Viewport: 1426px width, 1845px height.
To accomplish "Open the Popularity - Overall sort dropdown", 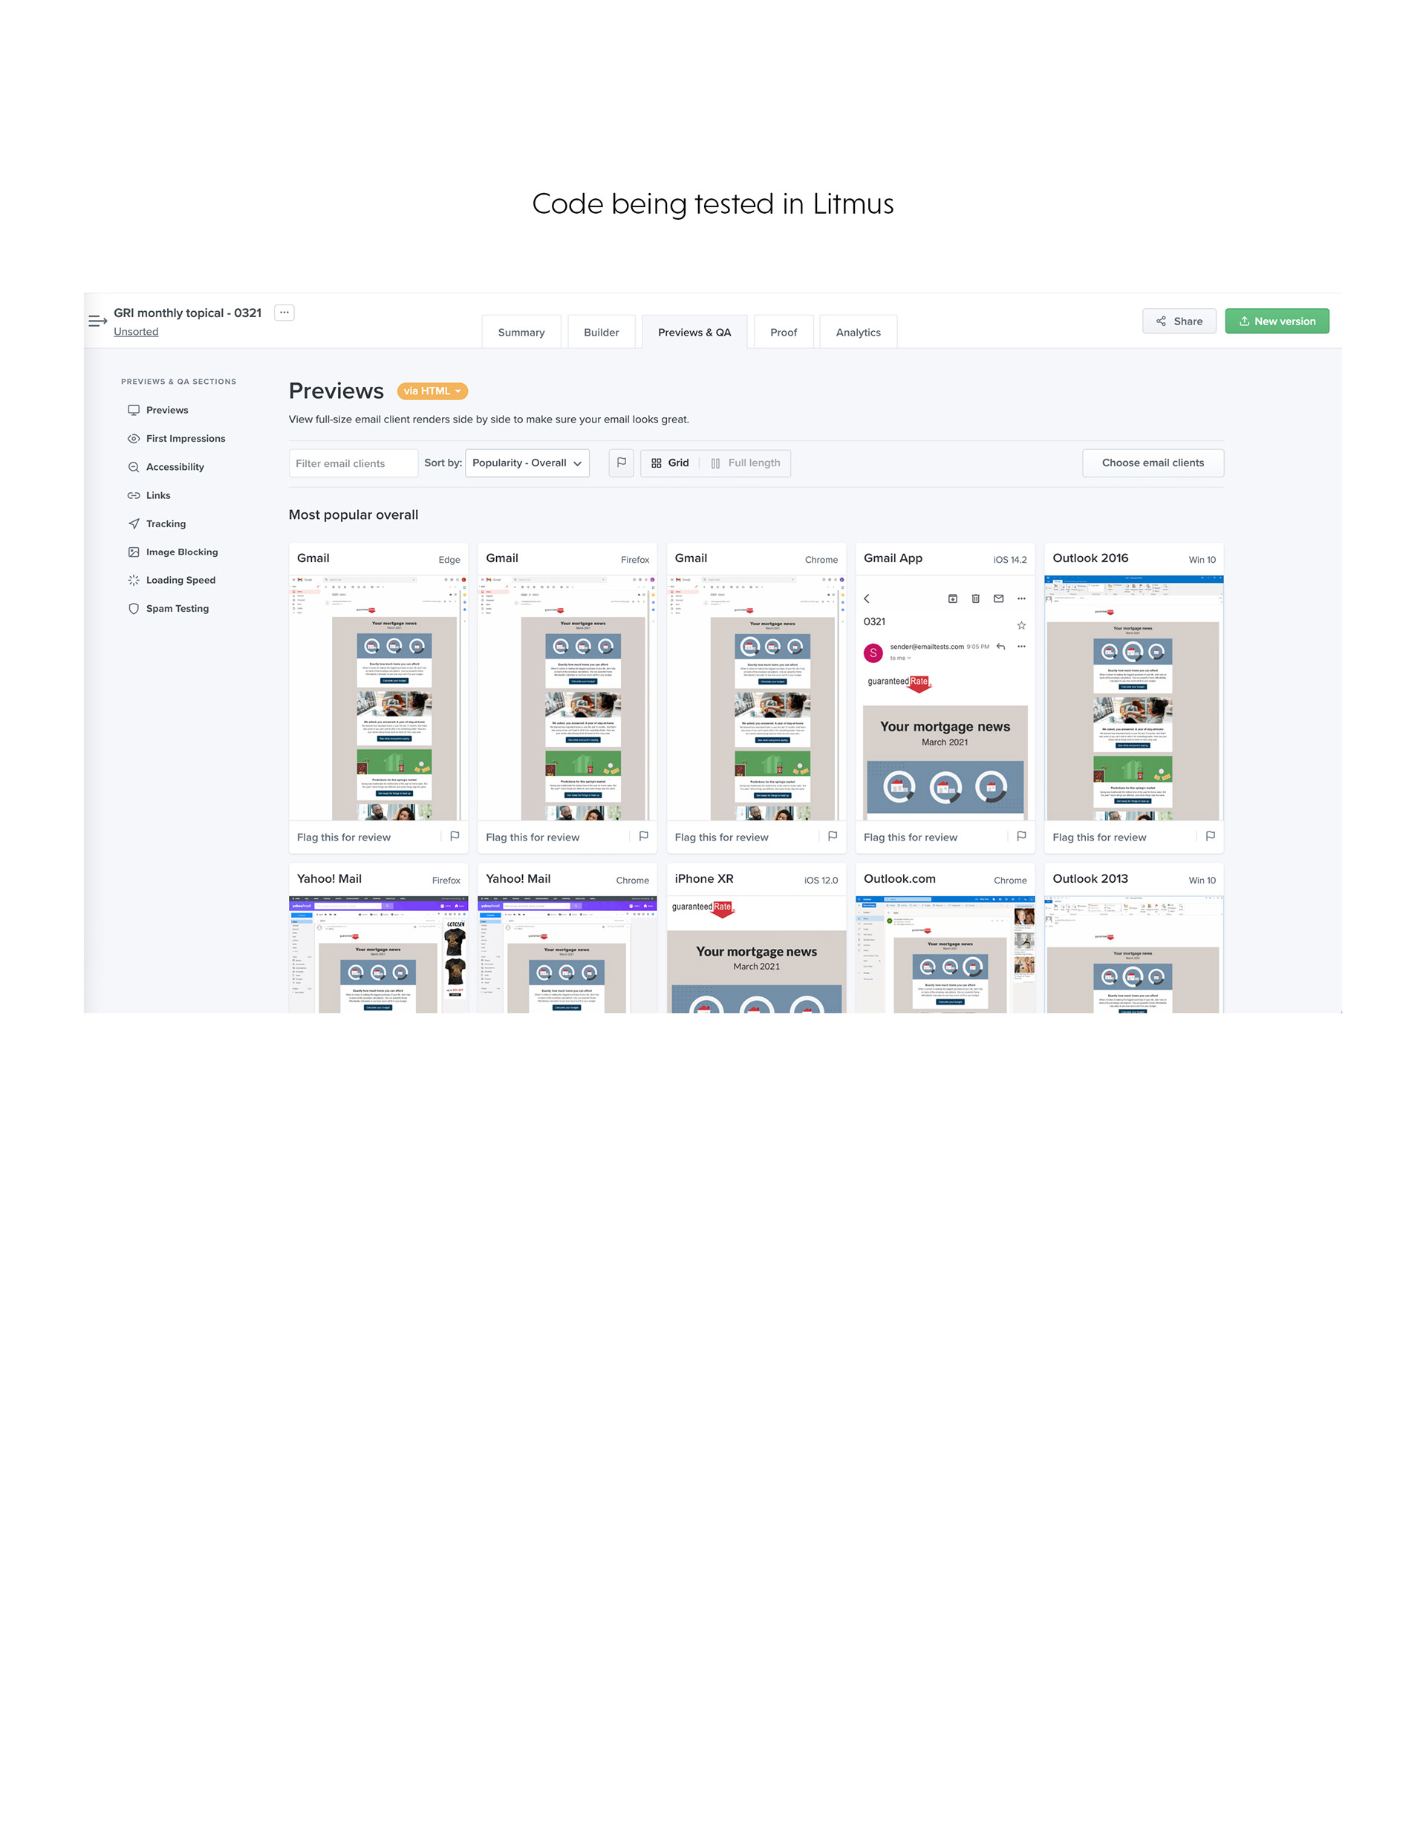I will click(x=527, y=463).
